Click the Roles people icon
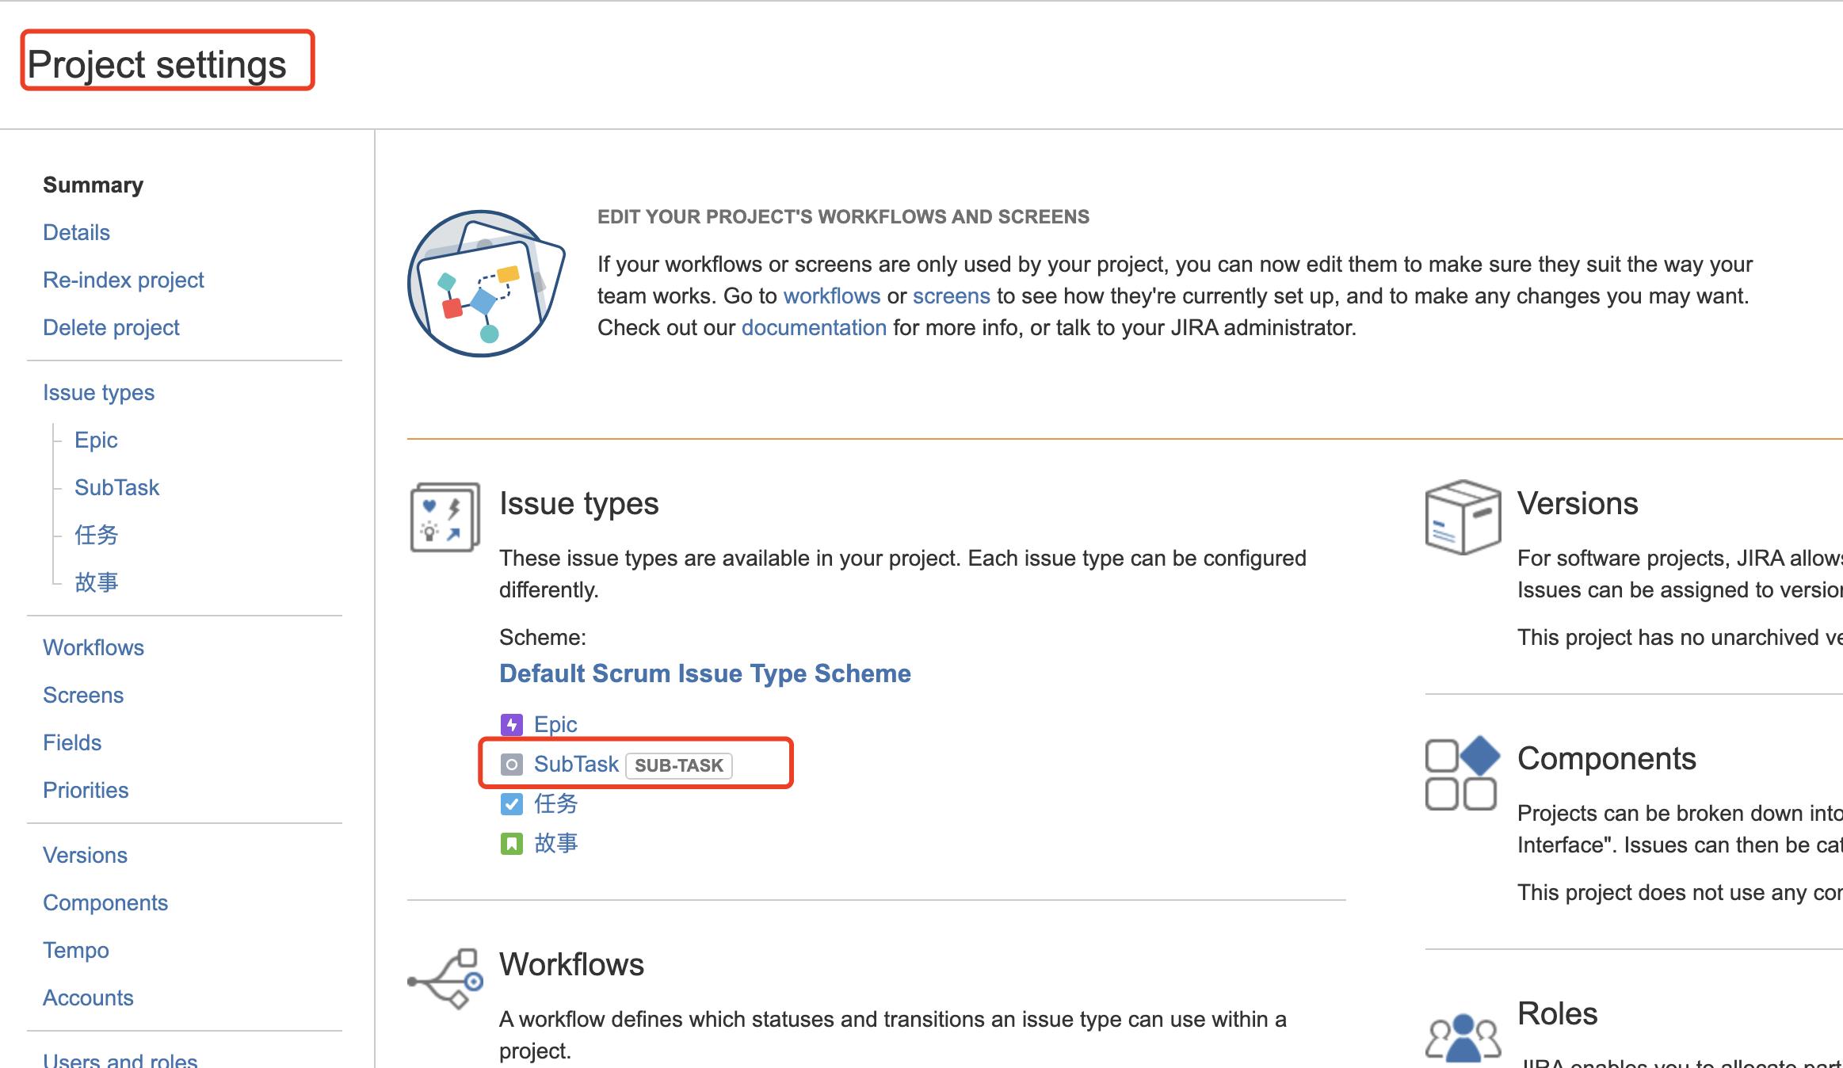The height and width of the screenshot is (1068, 1843). (x=1463, y=1036)
